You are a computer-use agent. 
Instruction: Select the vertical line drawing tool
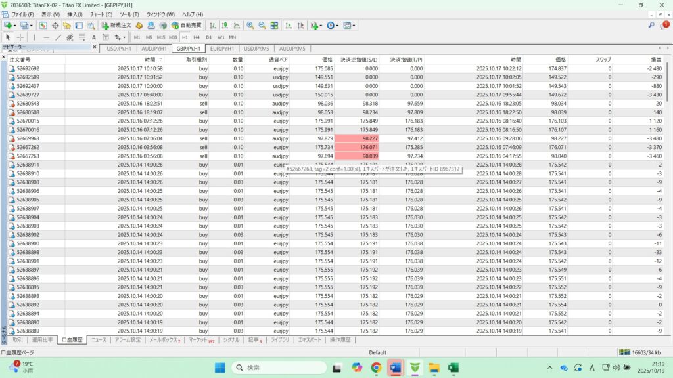pos(34,37)
